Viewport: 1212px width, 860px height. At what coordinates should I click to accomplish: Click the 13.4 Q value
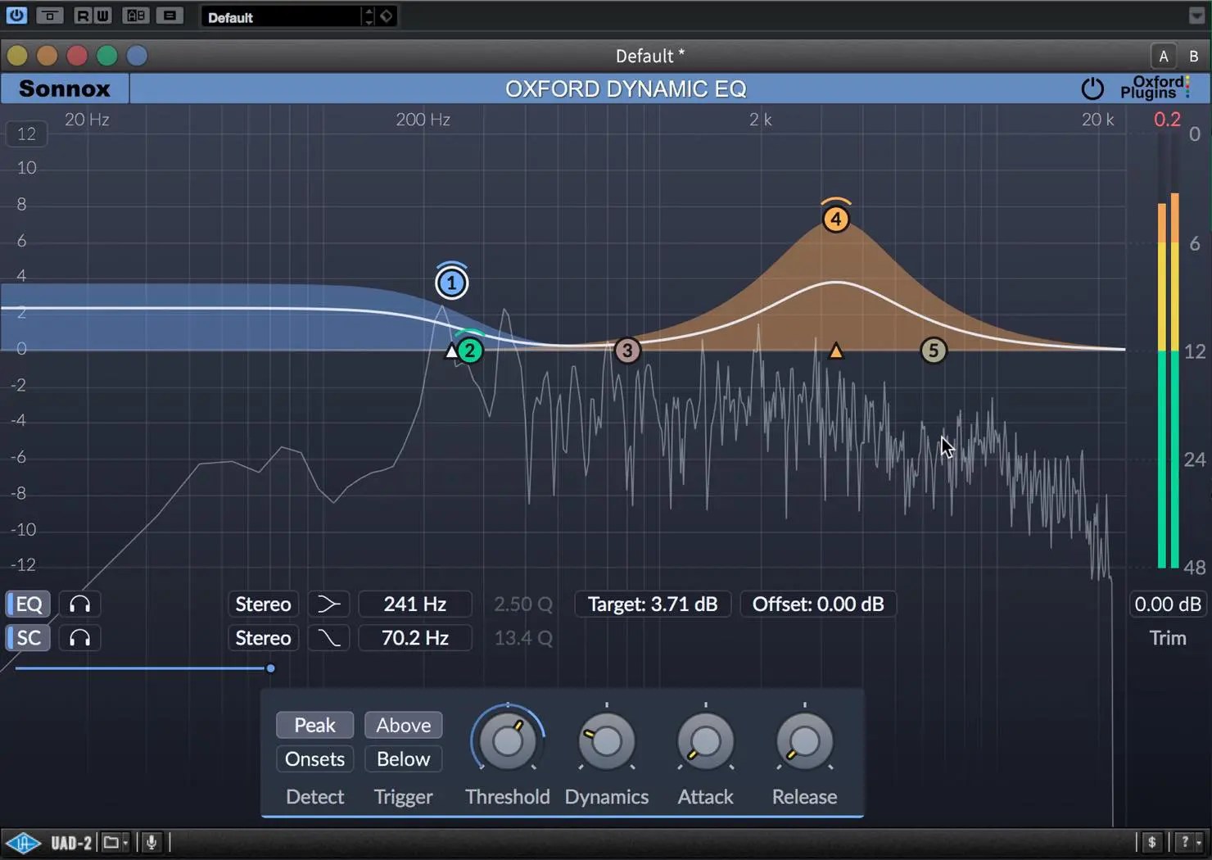(523, 638)
